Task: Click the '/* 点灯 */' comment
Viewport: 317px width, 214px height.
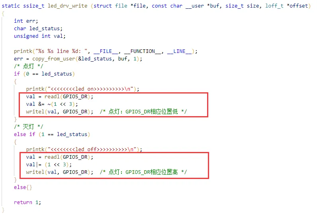Action: [29, 66]
